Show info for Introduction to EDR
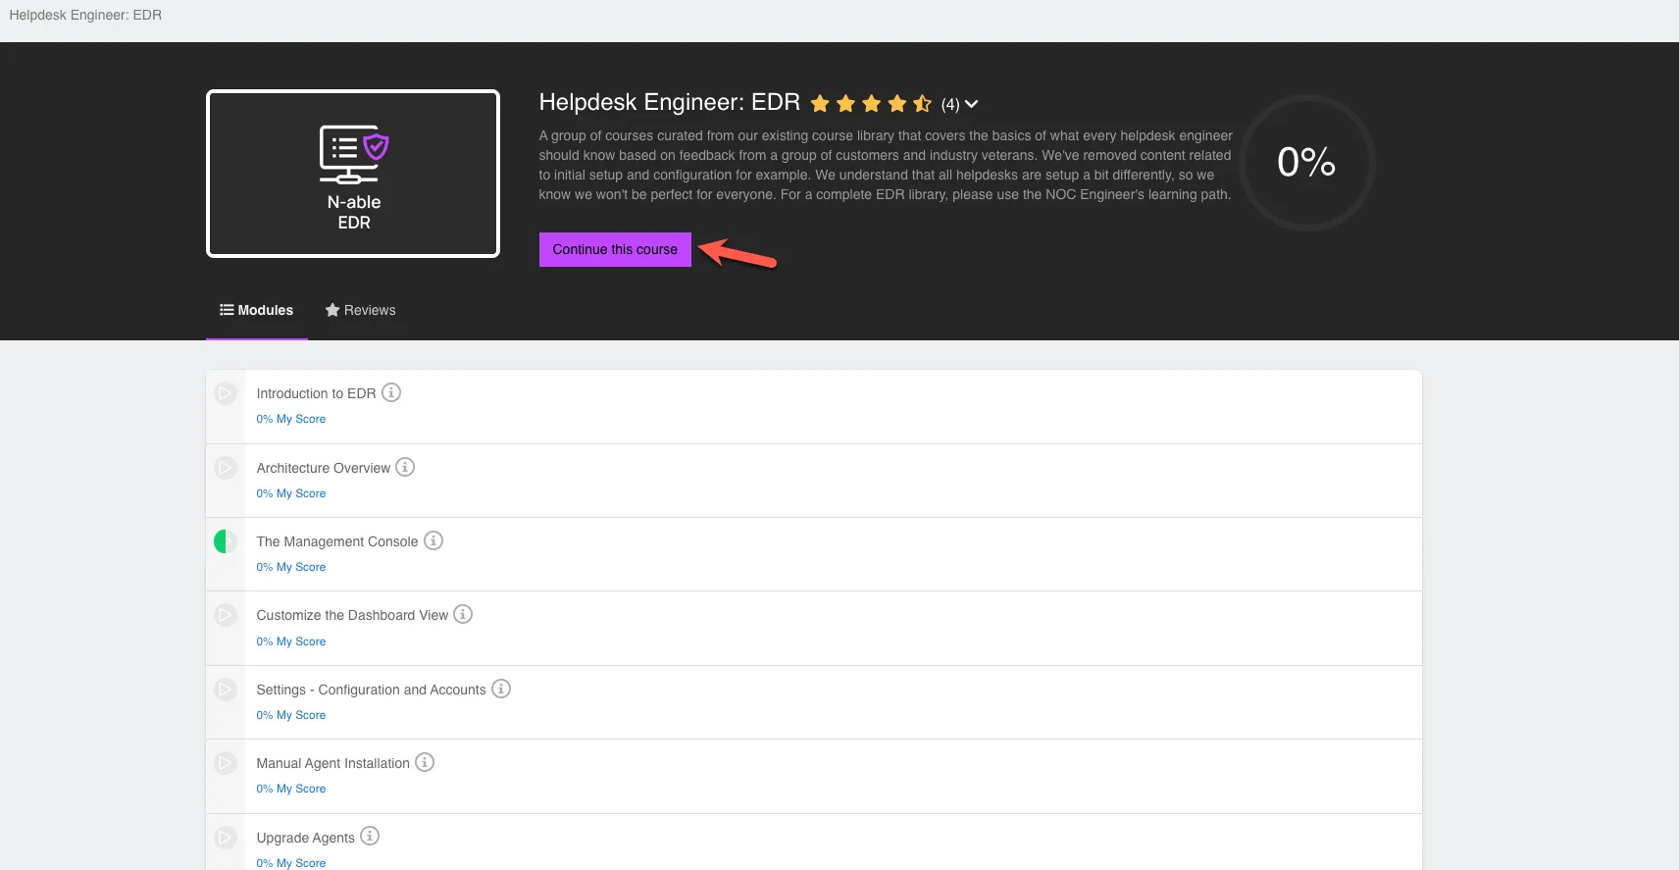 (391, 392)
